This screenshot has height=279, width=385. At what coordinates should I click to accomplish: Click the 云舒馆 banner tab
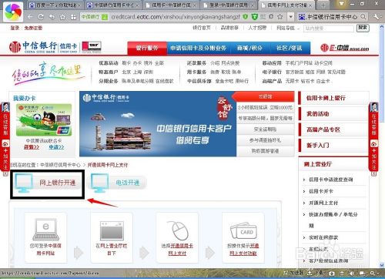coord(265,96)
